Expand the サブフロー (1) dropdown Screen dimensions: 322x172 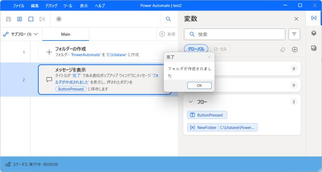tap(21, 34)
